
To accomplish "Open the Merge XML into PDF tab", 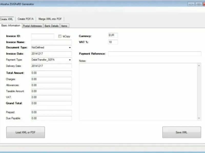I will click(x=50, y=19).
